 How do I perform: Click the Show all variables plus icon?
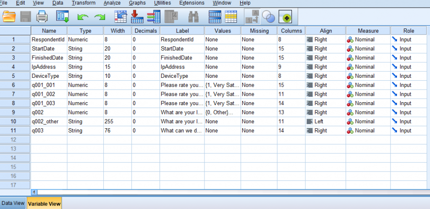tap(285, 17)
